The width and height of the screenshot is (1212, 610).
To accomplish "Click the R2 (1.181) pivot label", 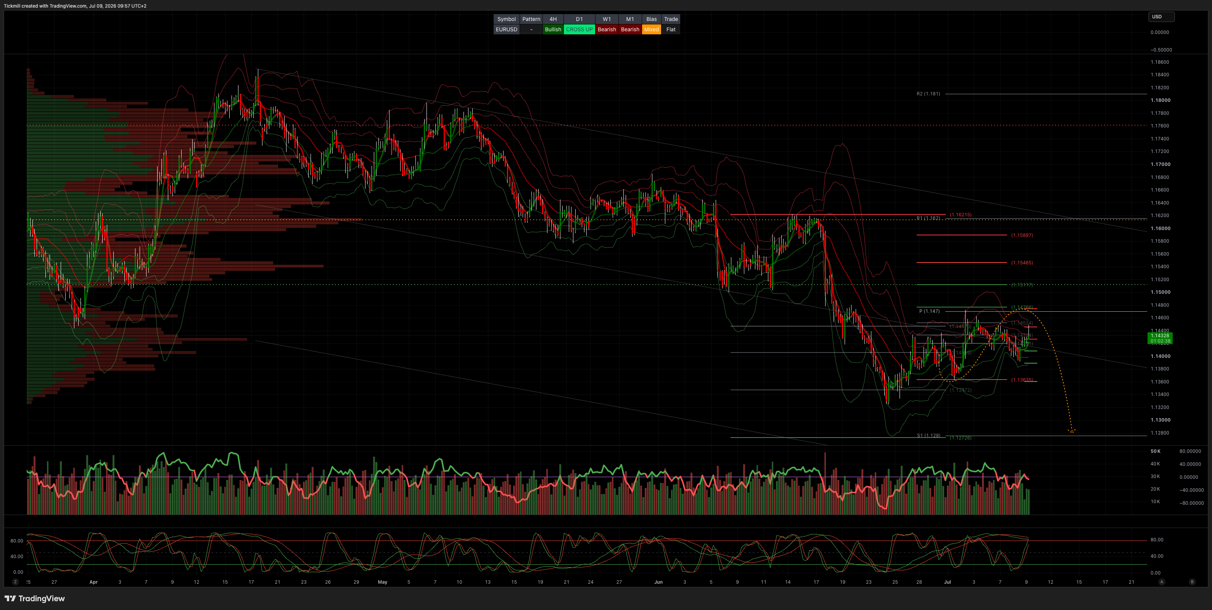I will (928, 93).
